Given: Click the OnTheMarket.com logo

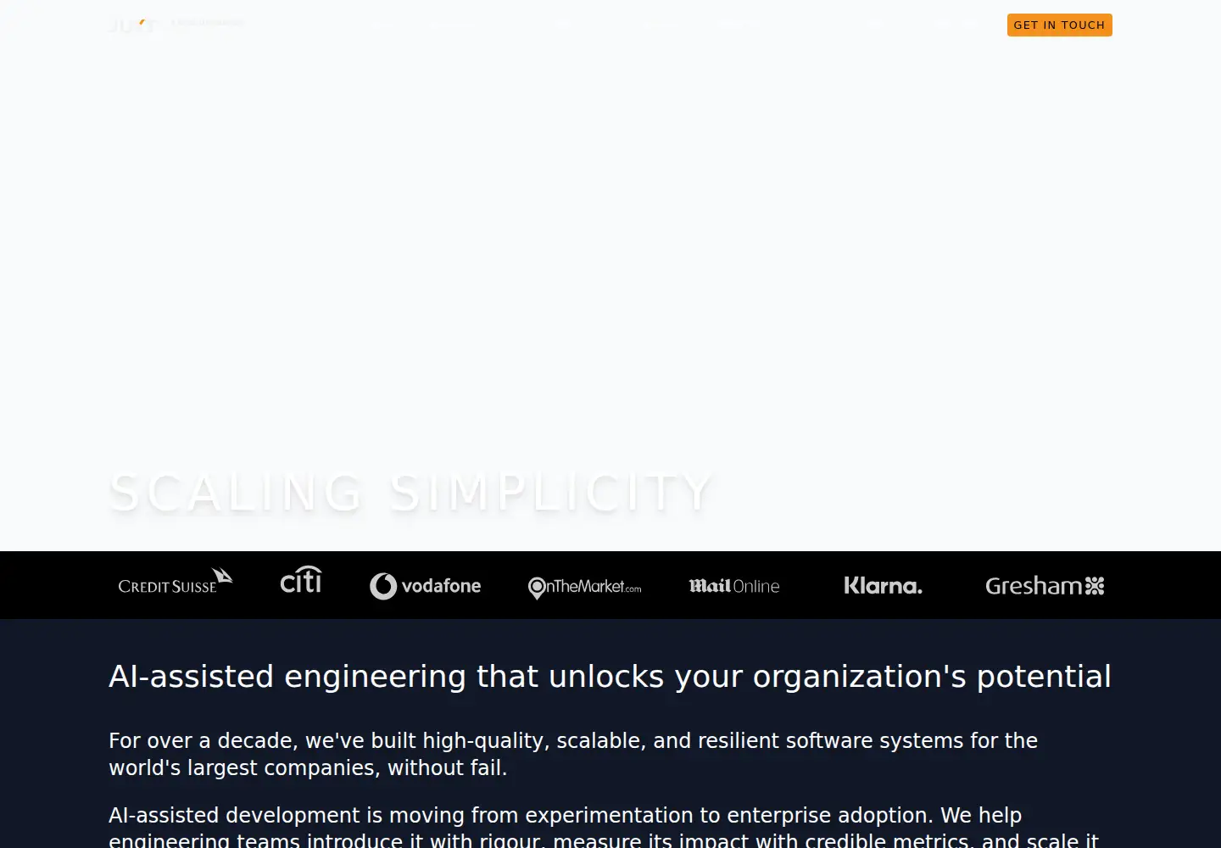Looking at the screenshot, I should [584, 587].
